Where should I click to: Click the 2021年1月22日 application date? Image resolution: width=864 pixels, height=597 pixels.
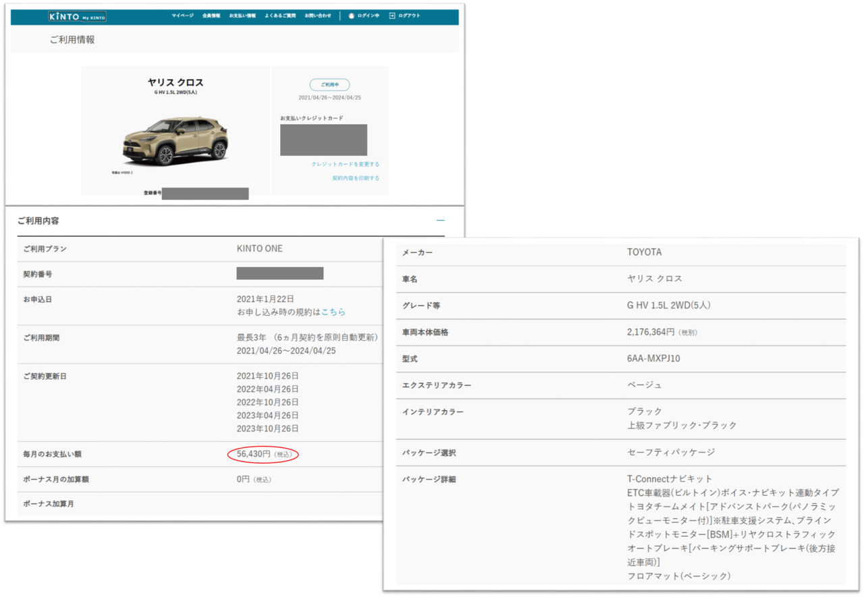(x=265, y=299)
